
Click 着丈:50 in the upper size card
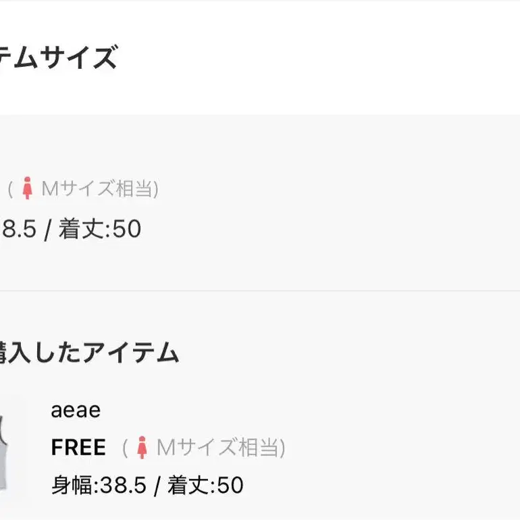(x=100, y=229)
